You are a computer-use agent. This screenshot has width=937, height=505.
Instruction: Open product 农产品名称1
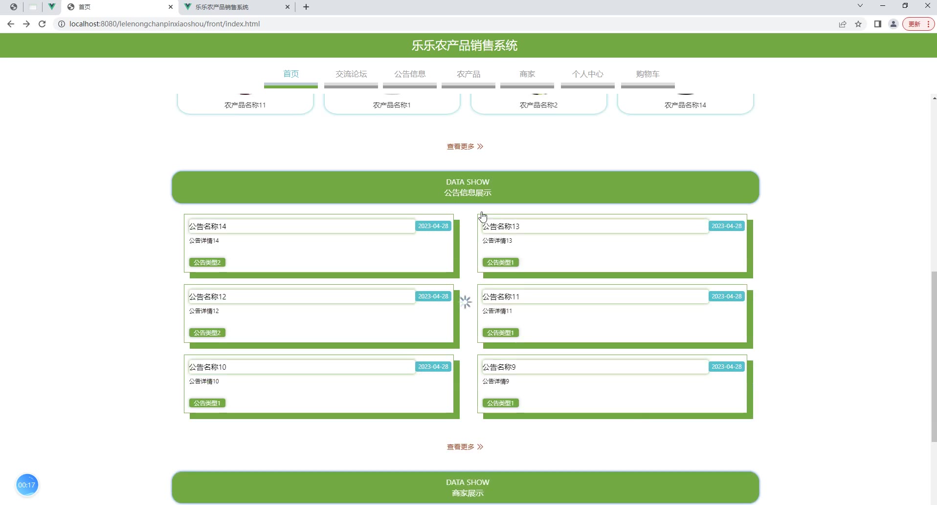click(392, 104)
